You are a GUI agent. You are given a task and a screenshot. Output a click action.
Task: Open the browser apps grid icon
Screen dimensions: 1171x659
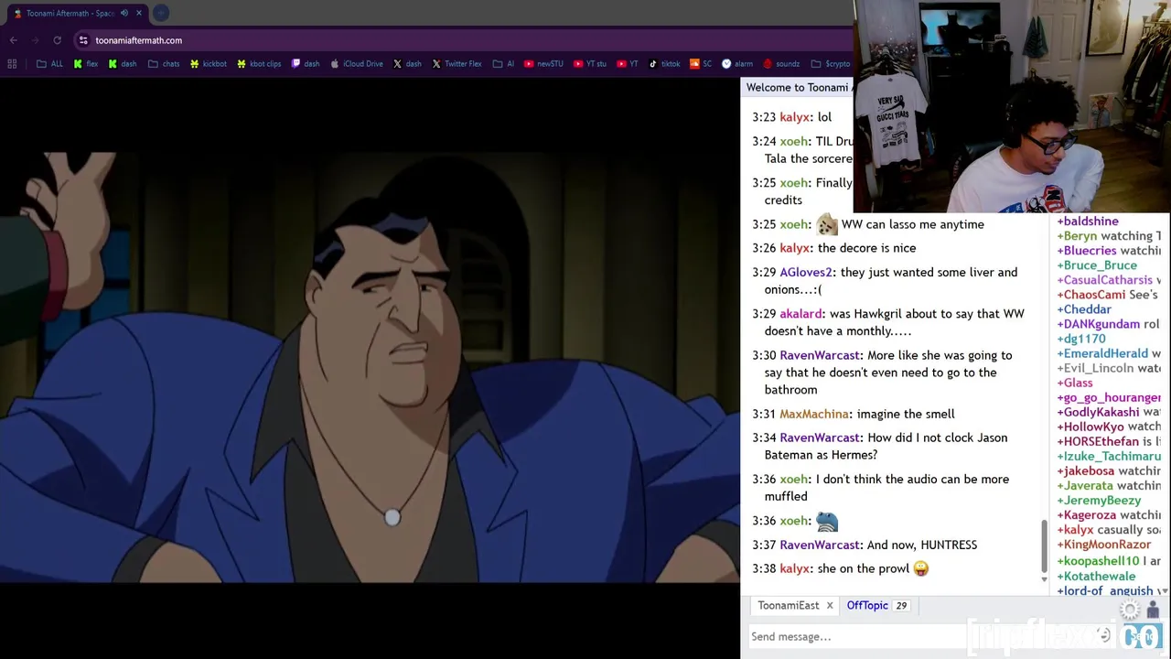point(12,64)
